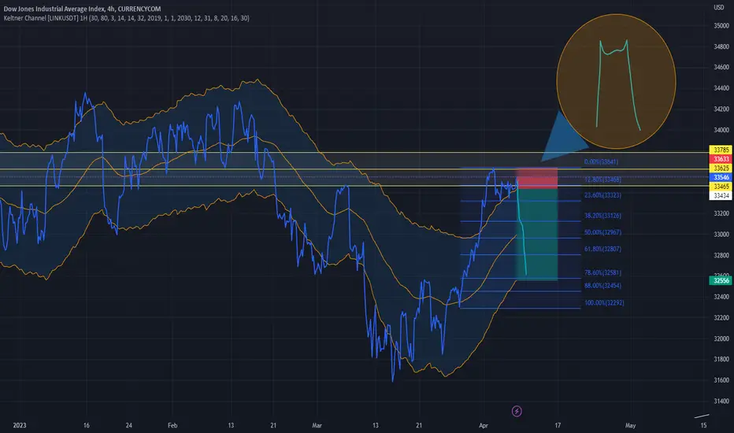The height and width of the screenshot is (433, 734).
Task: Click the 16 date label on time axis
Action: 86,425
